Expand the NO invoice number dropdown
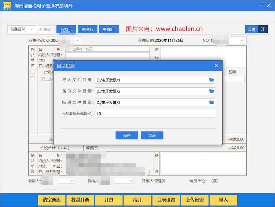This screenshot has width=275, height=207. [x=242, y=41]
